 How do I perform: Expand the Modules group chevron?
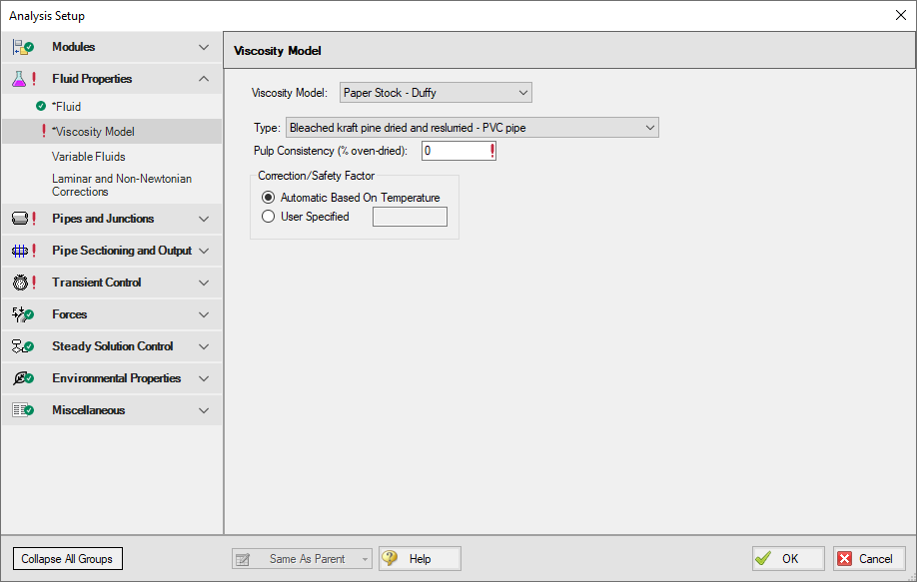[x=204, y=47]
